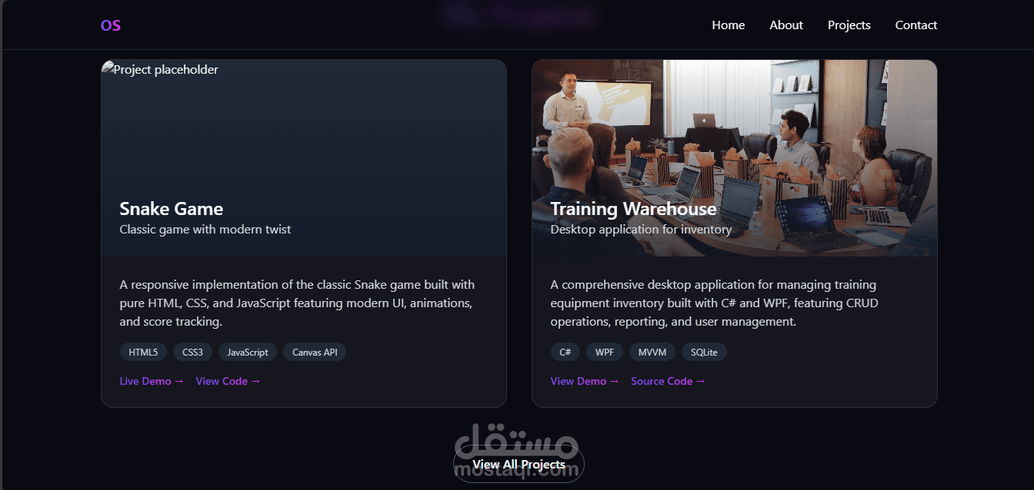The image size is (1034, 490).
Task: Select the SQLite tag chip
Action: pos(704,353)
